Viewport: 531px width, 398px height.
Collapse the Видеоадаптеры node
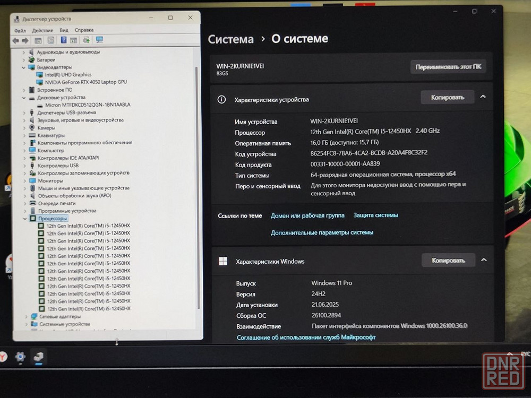23,67
